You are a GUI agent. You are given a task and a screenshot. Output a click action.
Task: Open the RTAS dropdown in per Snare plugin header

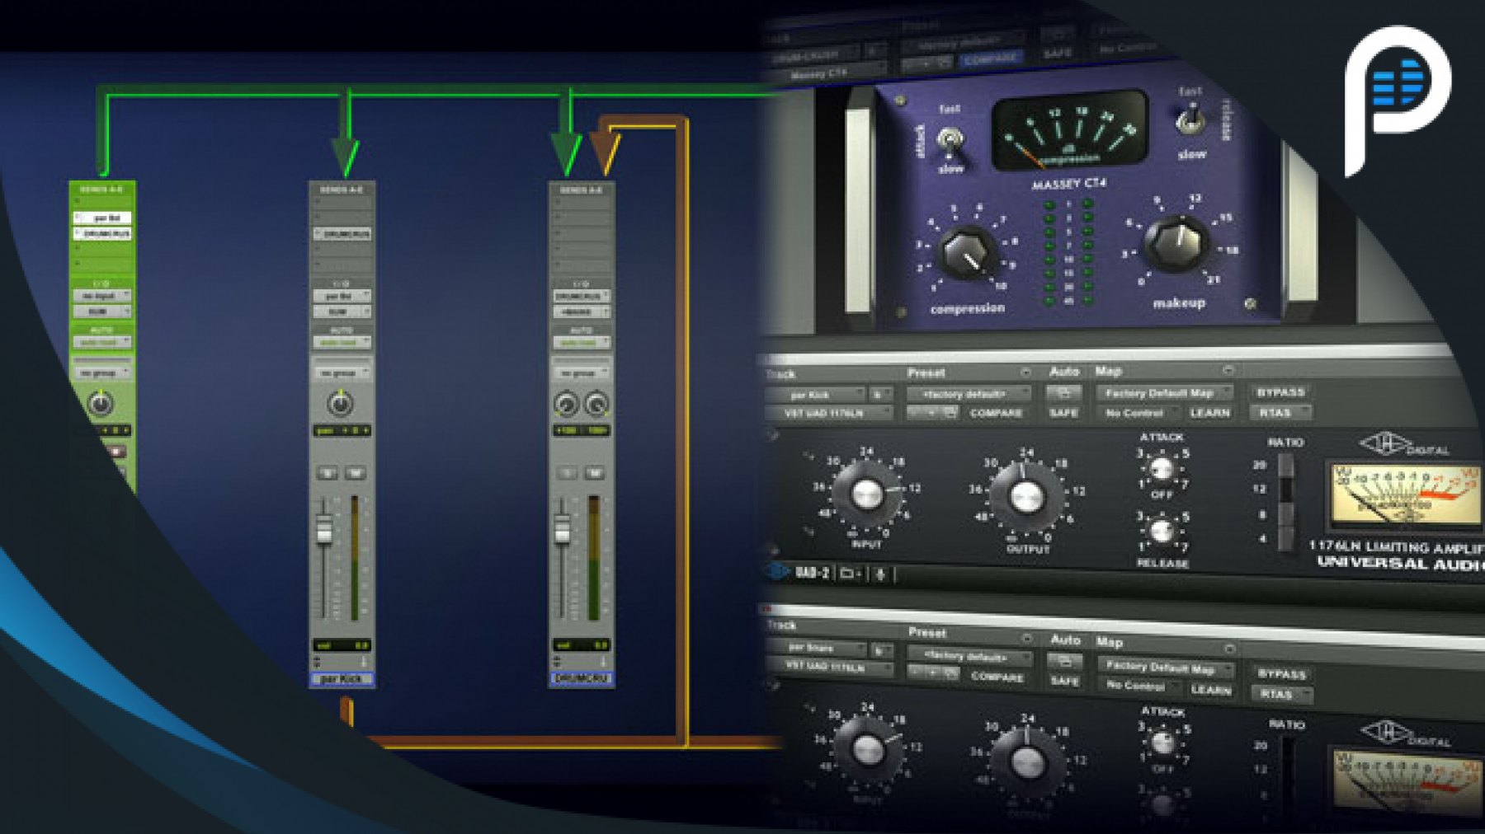click(x=1281, y=694)
